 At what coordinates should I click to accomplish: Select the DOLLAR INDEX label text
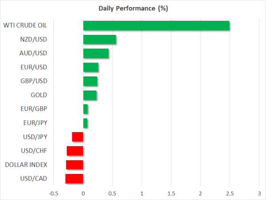coord(26,165)
